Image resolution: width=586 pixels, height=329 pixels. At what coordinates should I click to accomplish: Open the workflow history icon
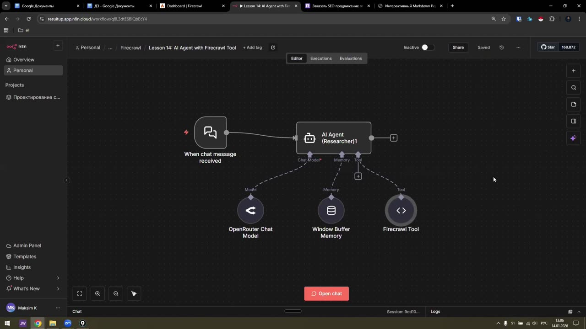click(x=501, y=48)
